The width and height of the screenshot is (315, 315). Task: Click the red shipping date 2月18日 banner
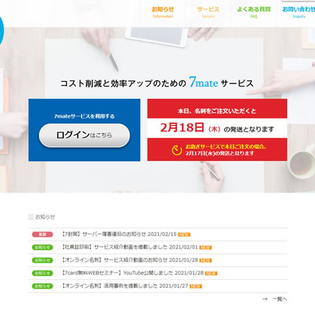[x=217, y=128]
